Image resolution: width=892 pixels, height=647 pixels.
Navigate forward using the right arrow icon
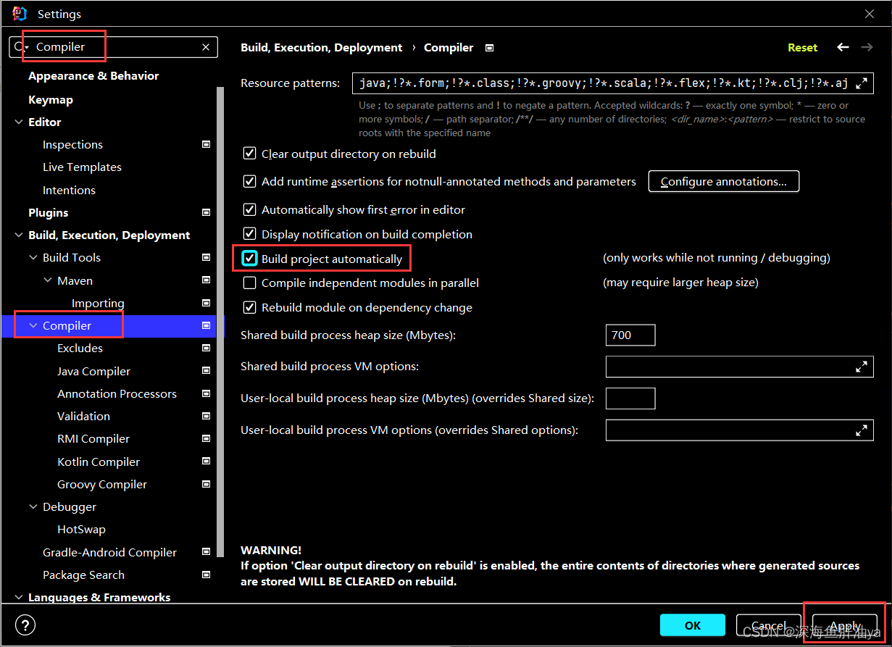[867, 47]
